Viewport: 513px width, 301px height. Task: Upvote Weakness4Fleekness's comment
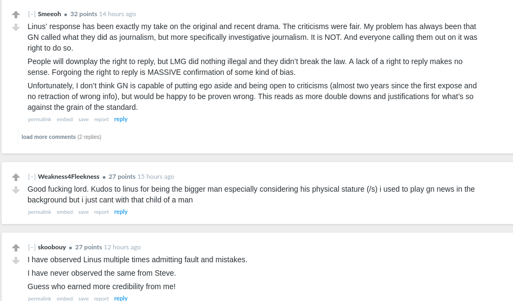pos(16,177)
